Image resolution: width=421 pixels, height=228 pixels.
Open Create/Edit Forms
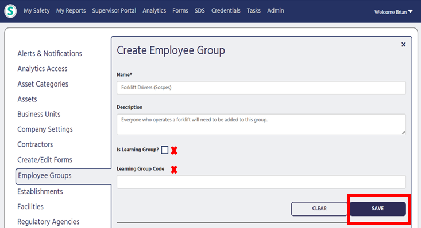[x=45, y=160]
